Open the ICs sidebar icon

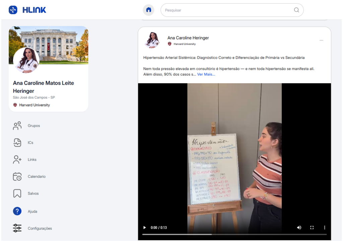click(x=17, y=143)
